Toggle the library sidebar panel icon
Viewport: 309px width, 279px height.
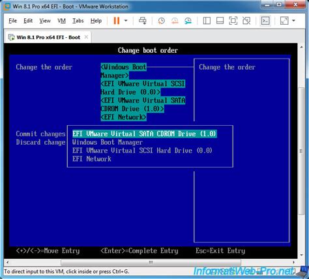[207, 21]
